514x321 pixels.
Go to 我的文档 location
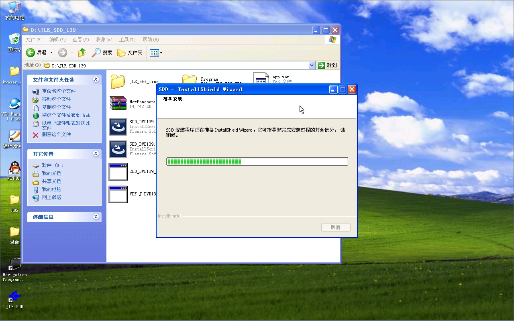[51, 173]
